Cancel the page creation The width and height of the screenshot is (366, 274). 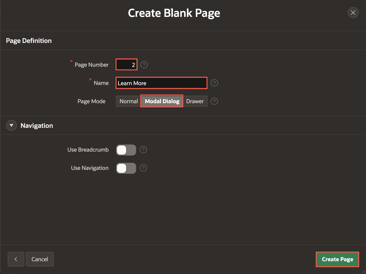[x=40, y=259]
